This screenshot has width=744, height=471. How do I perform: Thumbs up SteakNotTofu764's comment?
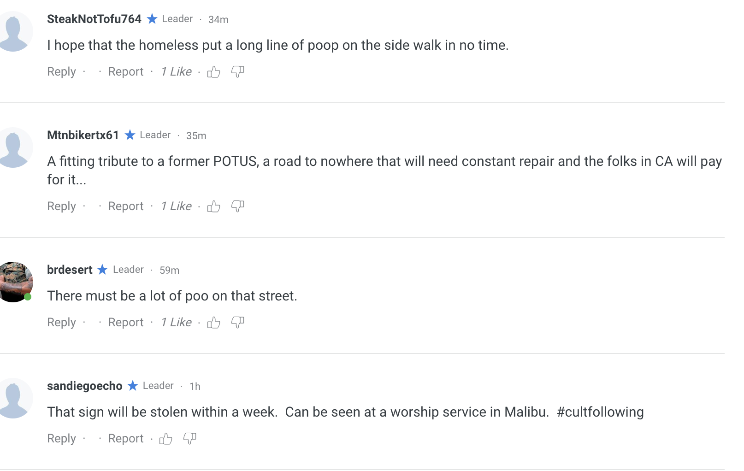click(x=213, y=72)
